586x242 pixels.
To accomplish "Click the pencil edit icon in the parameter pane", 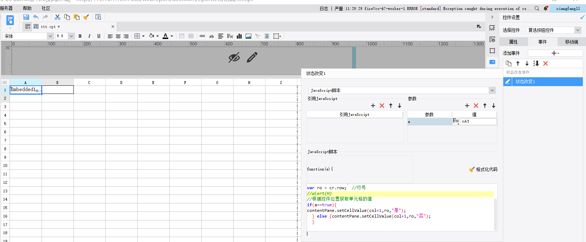I will pos(252,57).
